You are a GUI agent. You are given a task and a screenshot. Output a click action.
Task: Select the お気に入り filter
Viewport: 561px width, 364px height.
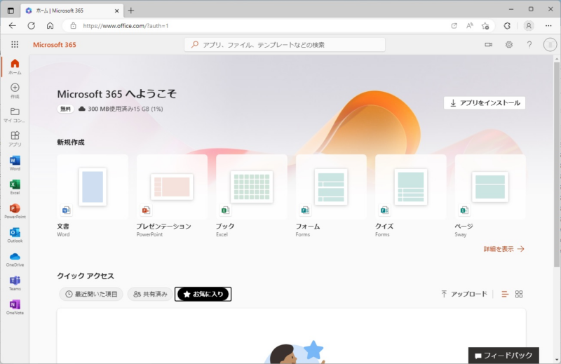[203, 294]
